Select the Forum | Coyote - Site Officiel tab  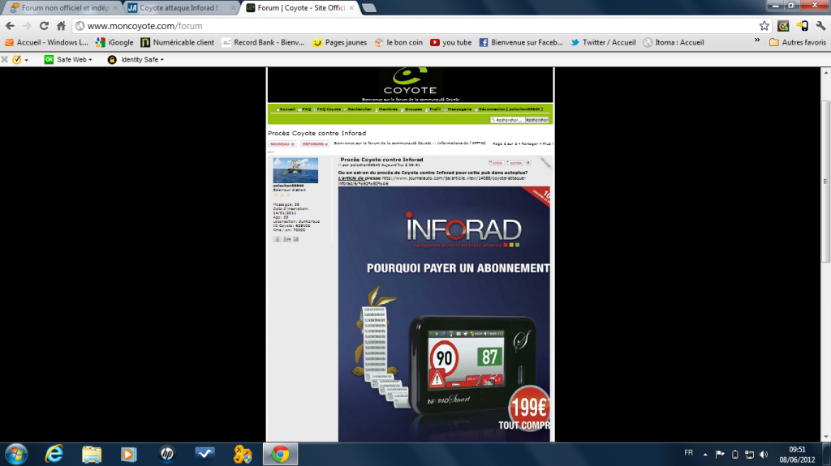coord(301,8)
